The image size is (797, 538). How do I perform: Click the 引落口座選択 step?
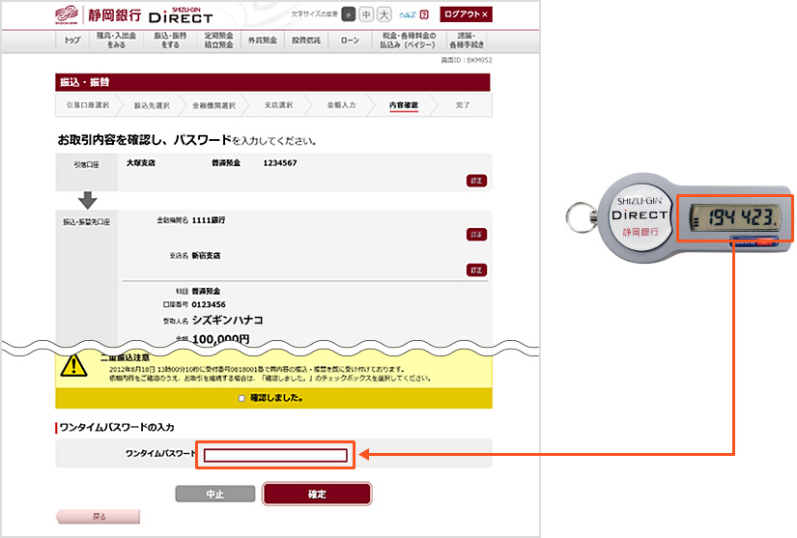click(x=87, y=105)
